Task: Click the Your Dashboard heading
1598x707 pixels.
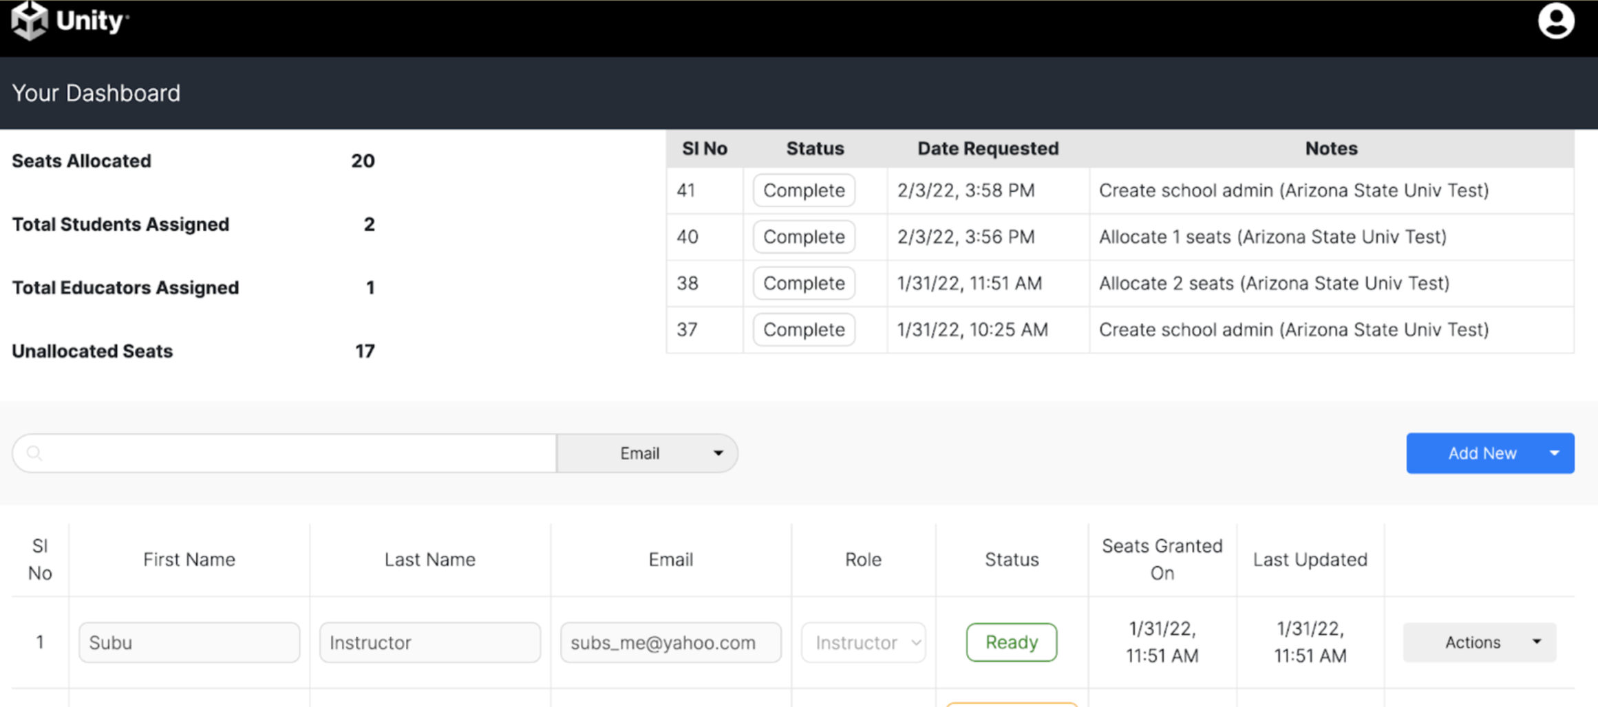Action: coord(96,93)
